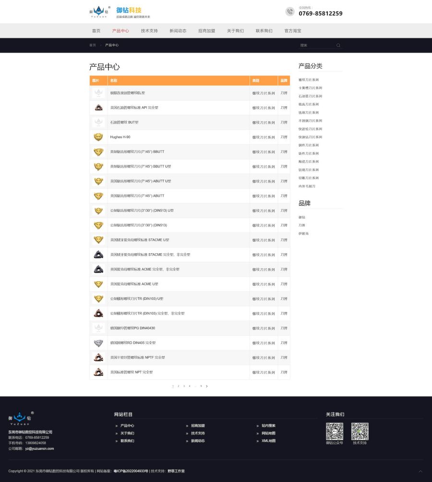Open the Hughes H-90 product thumbnail

[x=98, y=137]
